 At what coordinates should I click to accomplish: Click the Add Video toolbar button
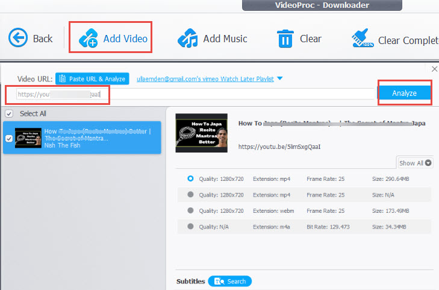[x=113, y=38]
